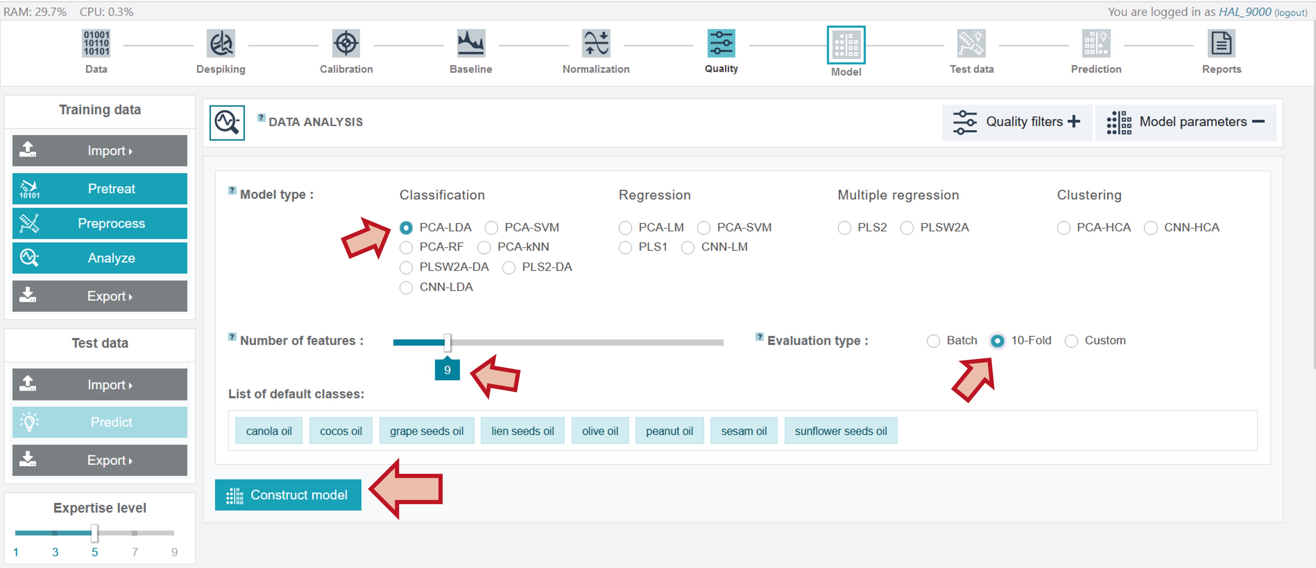Screen dimensions: 1316x568
Task: Click the Data Analysis magnifier icon
Action: coord(227,123)
